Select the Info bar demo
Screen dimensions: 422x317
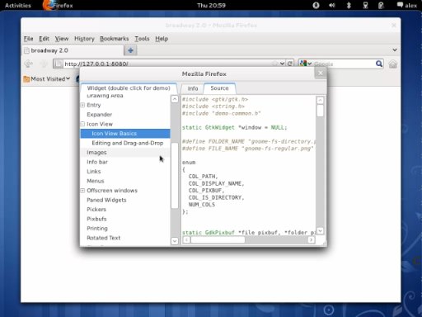tap(125, 162)
